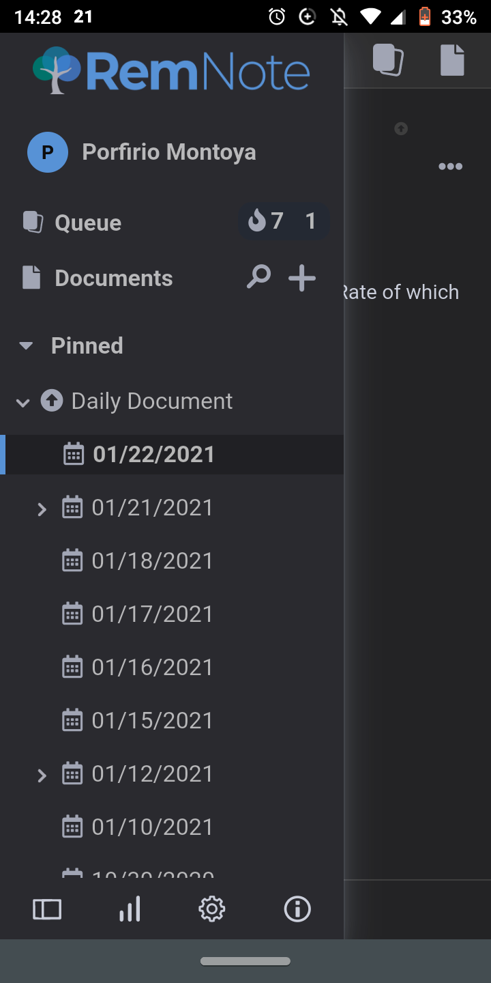Open statistics bar chart icon
This screenshot has width=491, height=983.
point(130,909)
